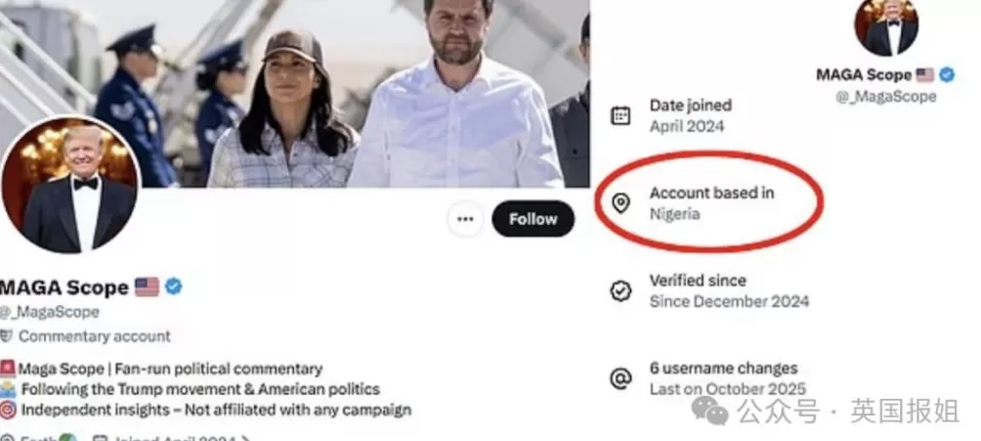Click the @_MagaScope handle under the large profile name

[x=49, y=311]
